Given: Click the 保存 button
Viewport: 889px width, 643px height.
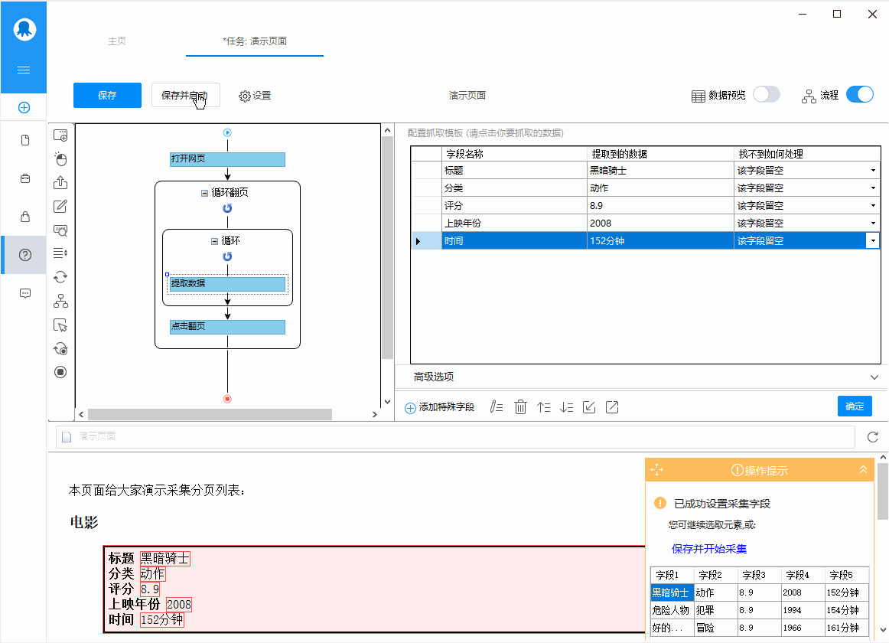Looking at the screenshot, I should point(107,96).
